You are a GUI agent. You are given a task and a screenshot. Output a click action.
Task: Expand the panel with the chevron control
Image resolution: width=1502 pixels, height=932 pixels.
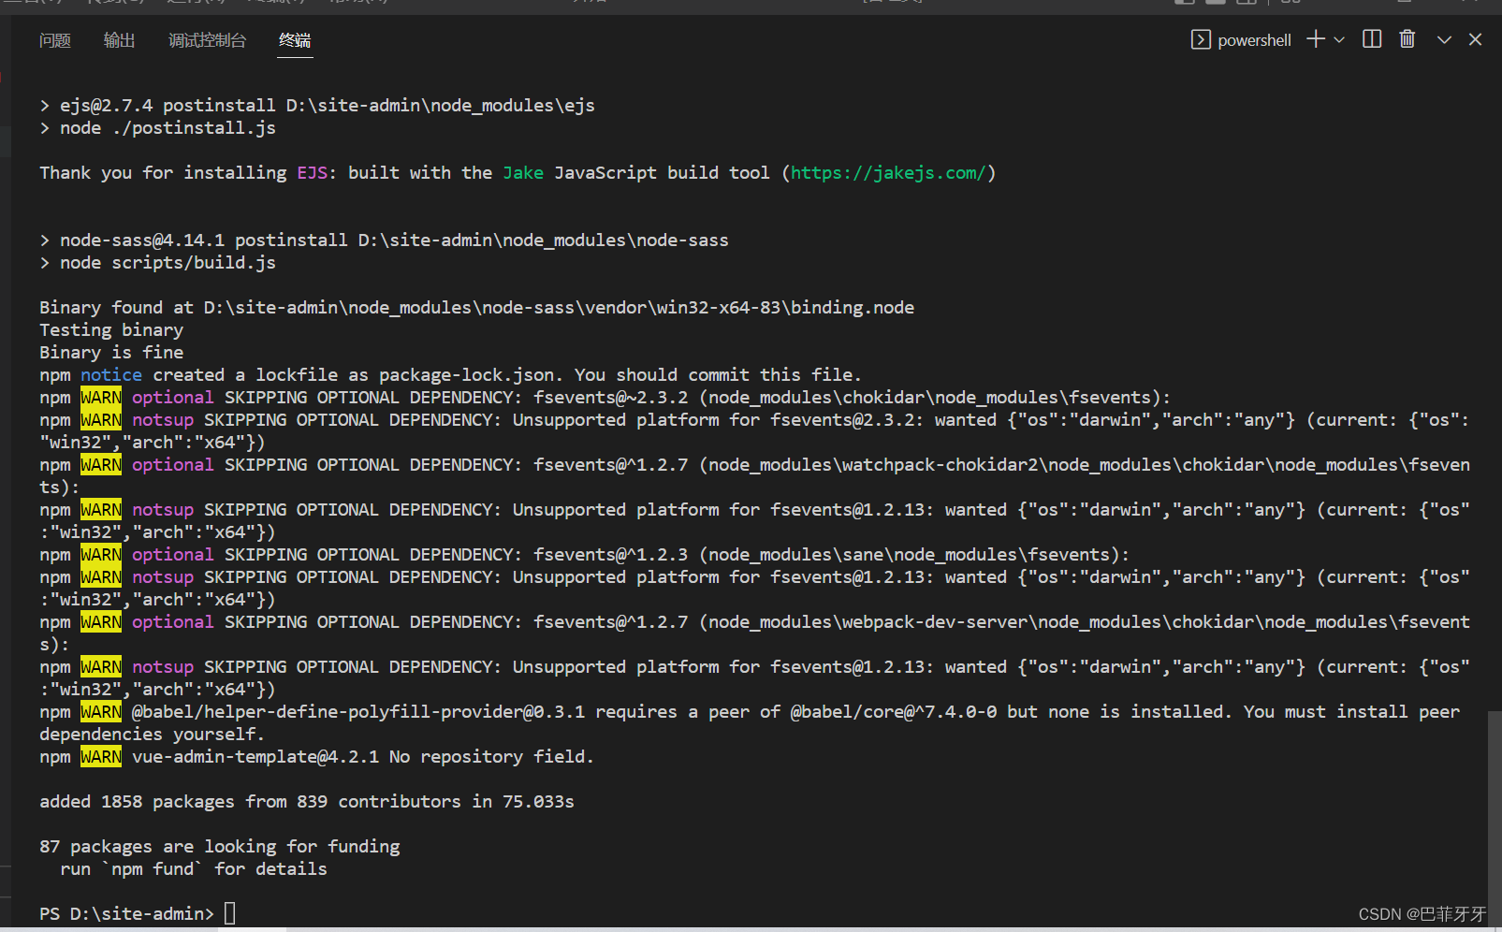1443,39
